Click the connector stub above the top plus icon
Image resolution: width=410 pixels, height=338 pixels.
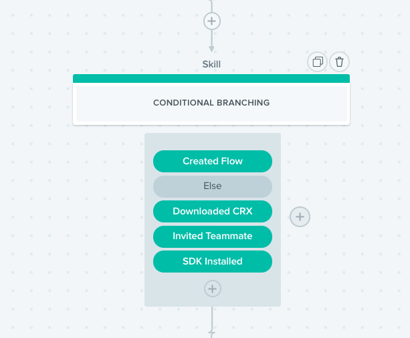211,6
